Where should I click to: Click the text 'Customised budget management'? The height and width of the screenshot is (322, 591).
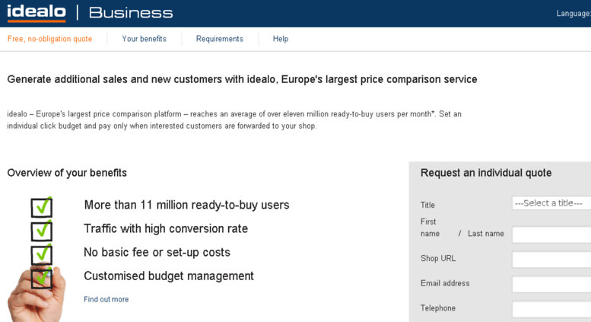pyautogui.click(x=169, y=276)
